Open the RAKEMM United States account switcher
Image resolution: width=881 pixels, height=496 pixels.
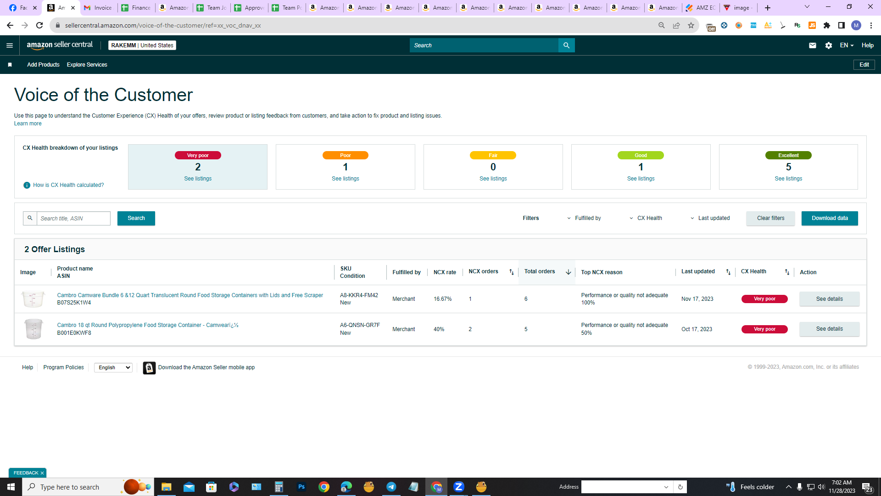pyautogui.click(x=142, y=45)
